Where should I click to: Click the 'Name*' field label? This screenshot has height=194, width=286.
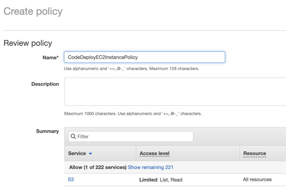tap(50, 58)
